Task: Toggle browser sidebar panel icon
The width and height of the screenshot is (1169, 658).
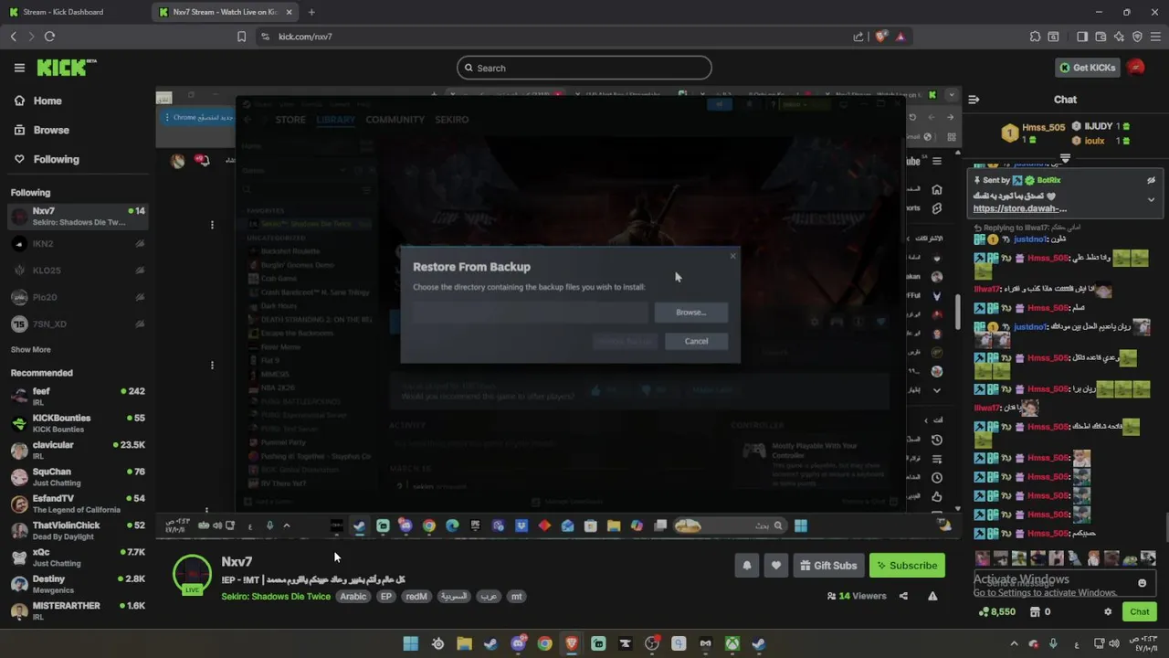Action: click(x=1082, y=37)
